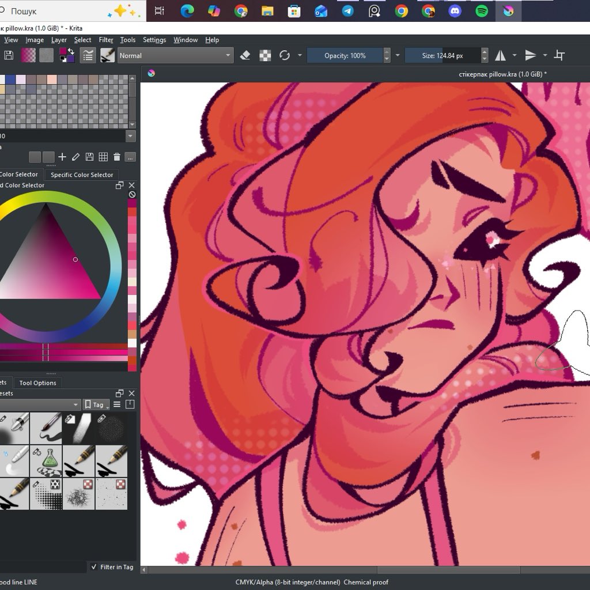Click the Save document toolbar icon
This screenshot has width=590, height=590.
click(x=9, y=55)
